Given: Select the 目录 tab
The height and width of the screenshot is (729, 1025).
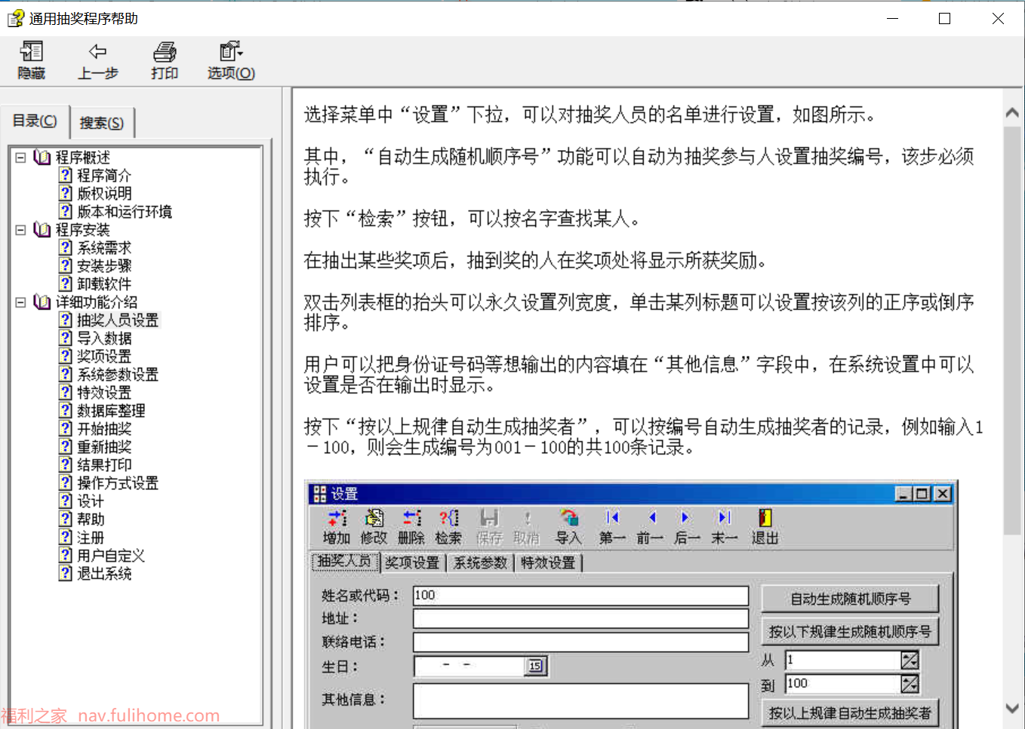Looking at the screenshot, I should point(35,121).
